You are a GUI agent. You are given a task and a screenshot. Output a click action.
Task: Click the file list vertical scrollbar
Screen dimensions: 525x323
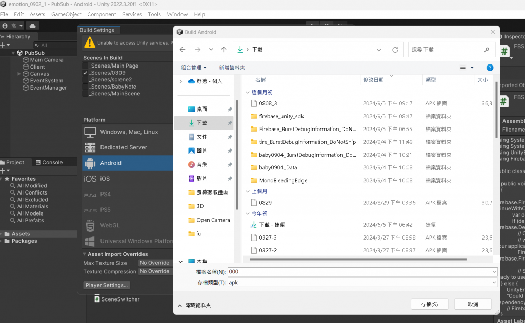click(x=496, y=110)
